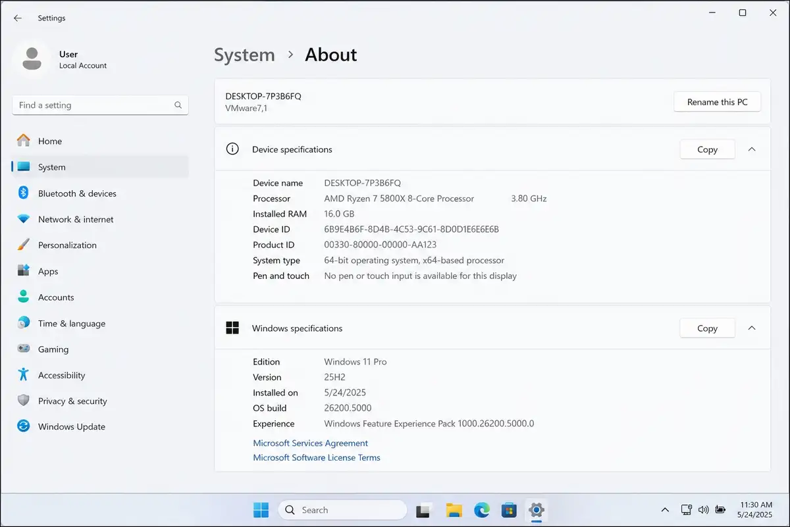
Task: Open Microsoft Services Agreement link
Action: pos(311,443)
